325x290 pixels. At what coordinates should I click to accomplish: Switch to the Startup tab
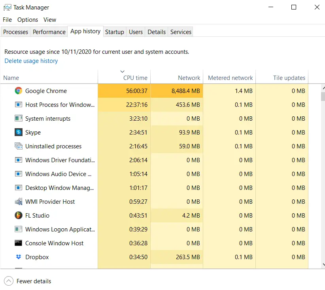115,32
